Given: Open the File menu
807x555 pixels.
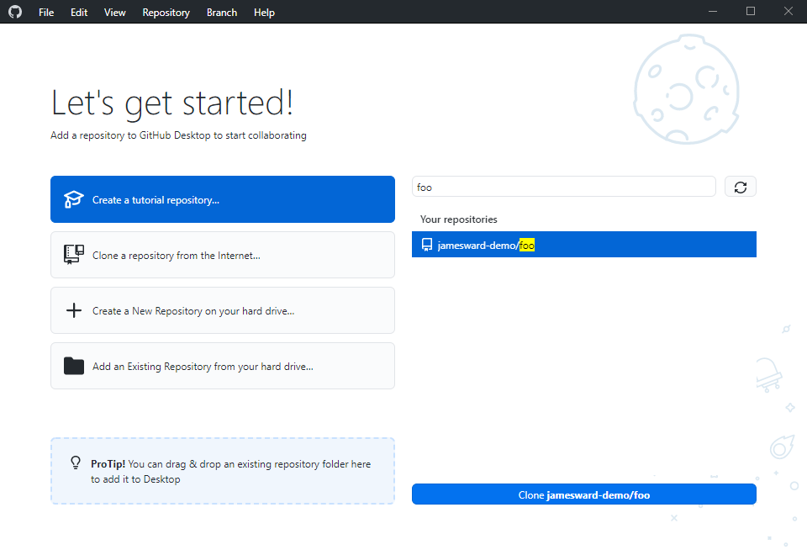Looking at the screenshot, I should click(x=46, y=13).
